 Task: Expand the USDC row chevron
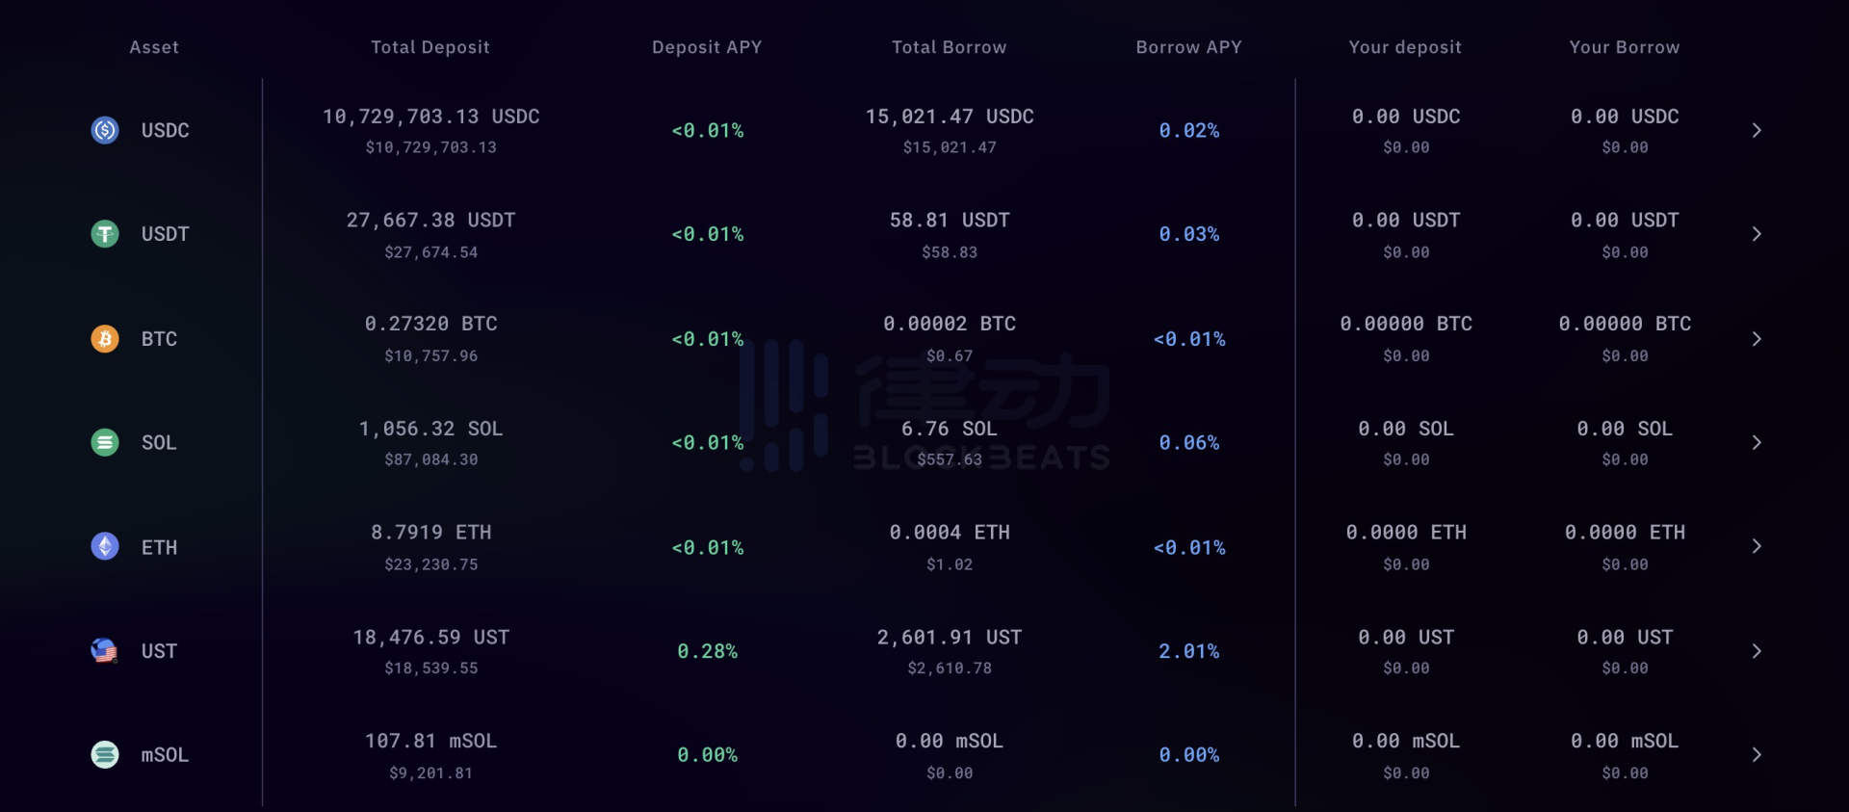[x=1757, y=130]
